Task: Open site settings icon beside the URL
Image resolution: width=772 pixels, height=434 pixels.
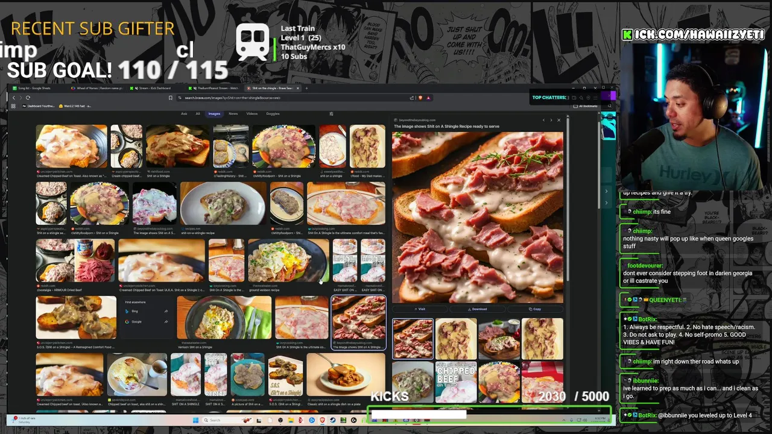Action: click(180, 98)
